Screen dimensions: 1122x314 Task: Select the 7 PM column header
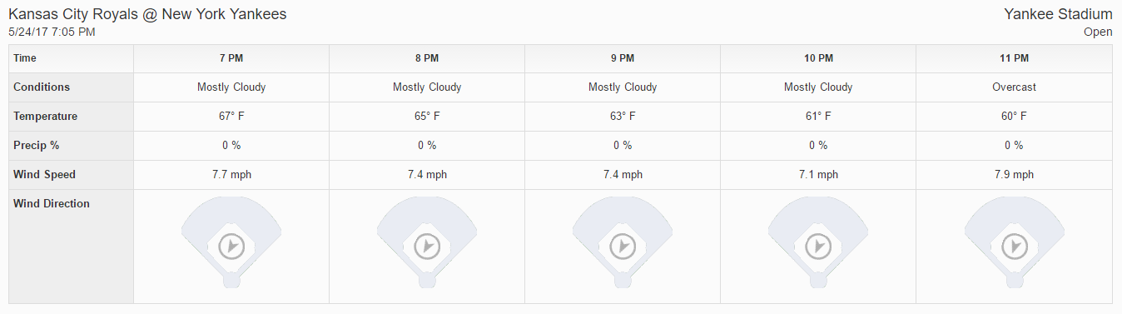[231, 58]
